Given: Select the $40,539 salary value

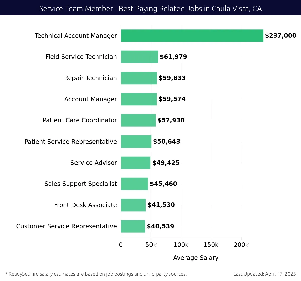Looking at the screenshot, I should point(161,226).
